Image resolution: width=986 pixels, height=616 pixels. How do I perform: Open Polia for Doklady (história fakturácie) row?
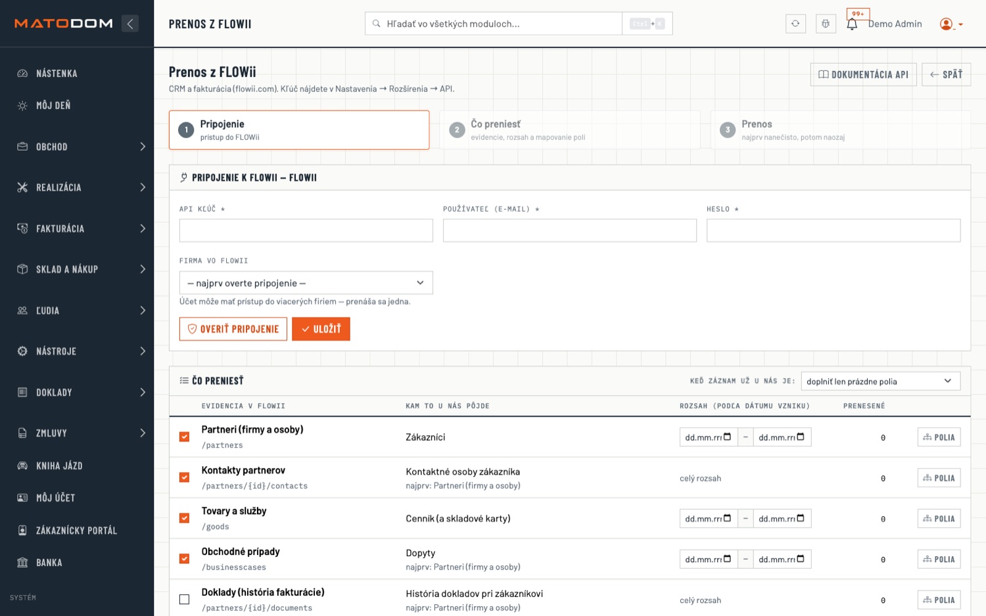click(x=939, y=600)
